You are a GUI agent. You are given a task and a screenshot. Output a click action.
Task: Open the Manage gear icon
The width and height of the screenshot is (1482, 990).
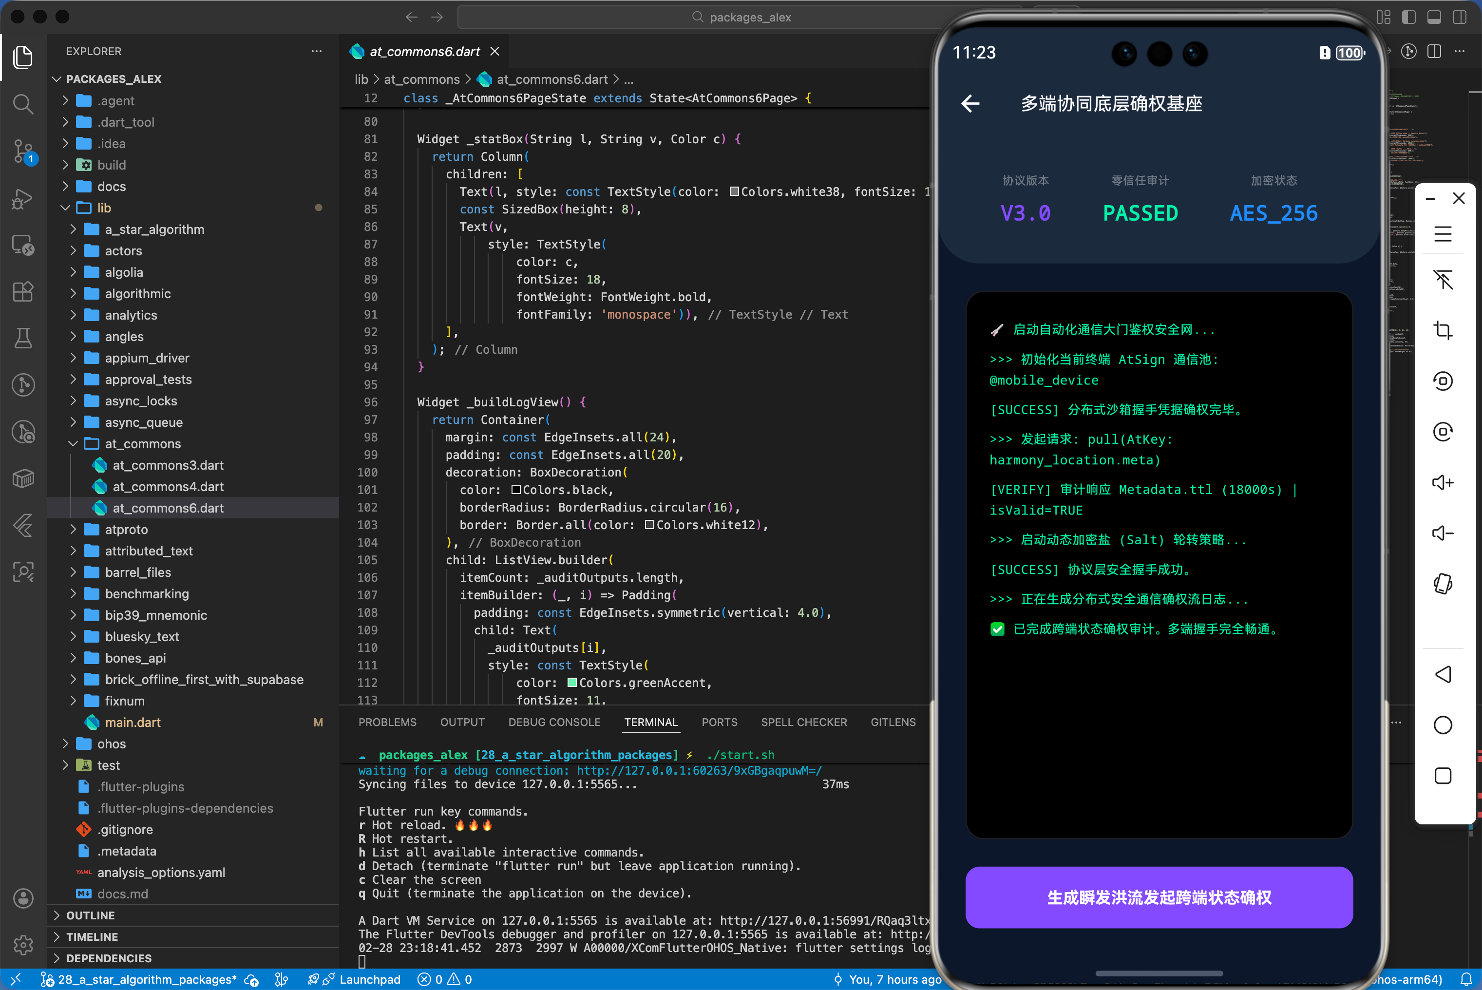23,945
